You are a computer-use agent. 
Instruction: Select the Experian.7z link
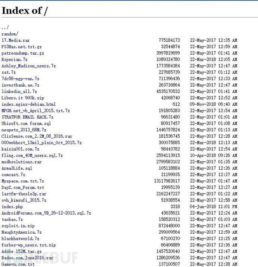tap(15, 60)
